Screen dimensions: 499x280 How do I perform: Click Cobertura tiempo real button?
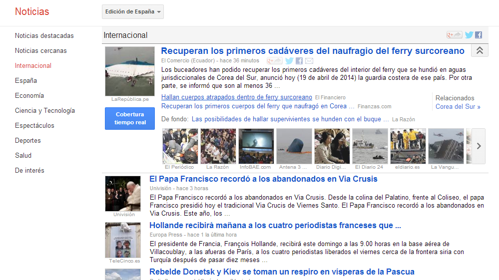click(130, 118)
